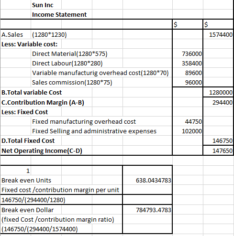Click 'Net Operating Income(C-D)' label
234x236 pixels.
42,151
